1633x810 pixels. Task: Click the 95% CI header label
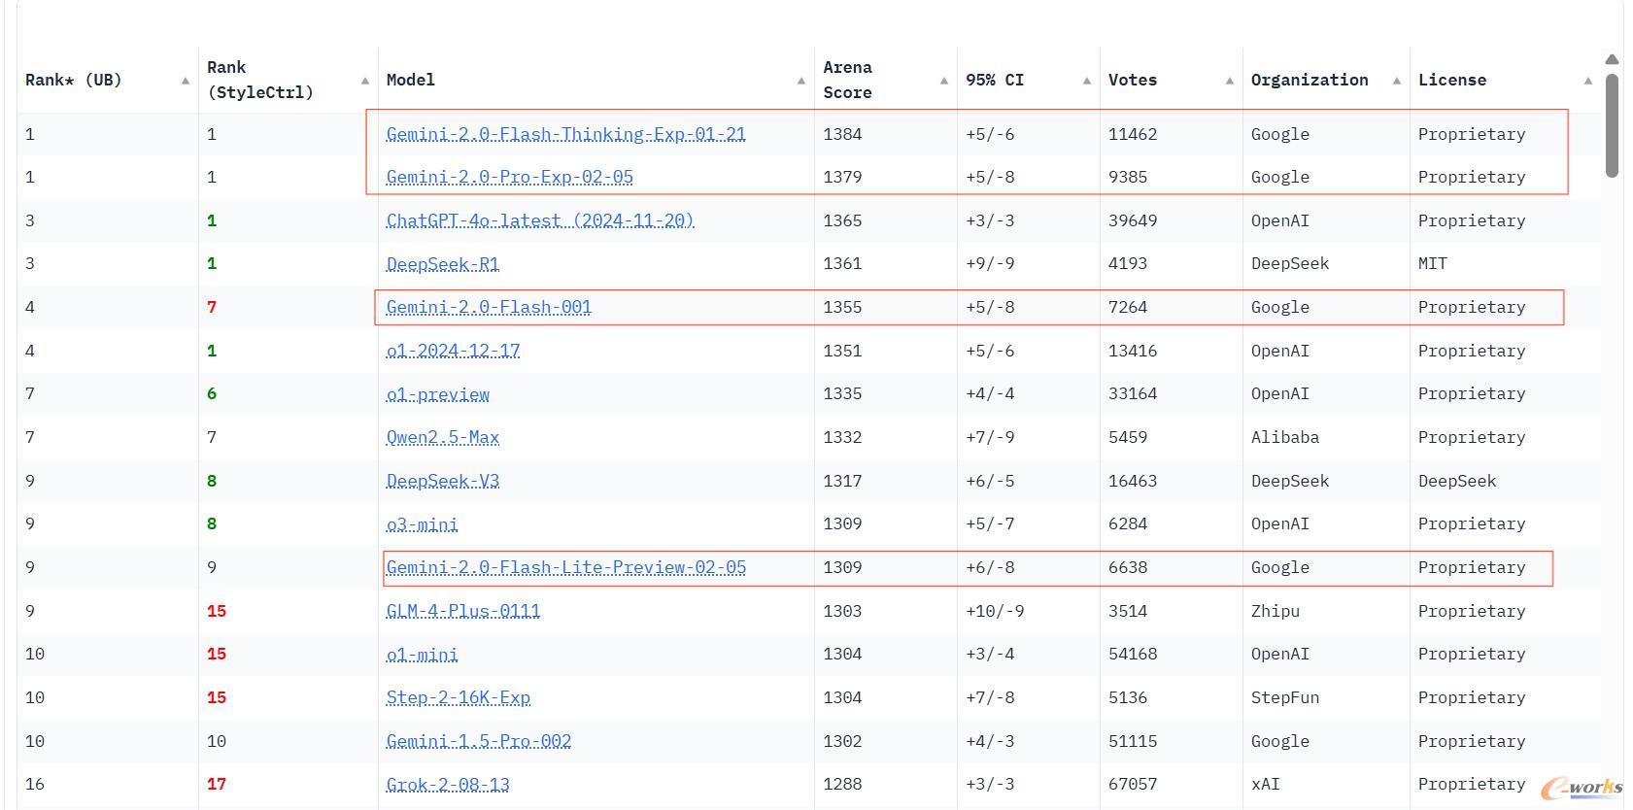coord(994,80)
